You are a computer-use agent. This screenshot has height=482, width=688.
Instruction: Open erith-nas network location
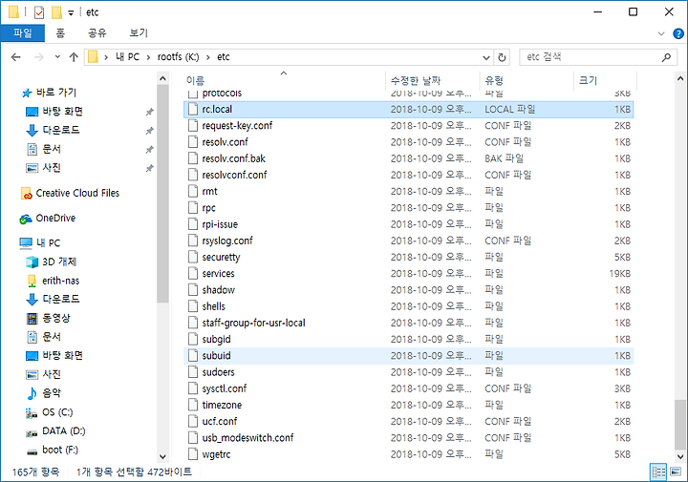tap(60, 281)
